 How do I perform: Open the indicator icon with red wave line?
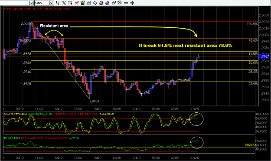point(76,3)
